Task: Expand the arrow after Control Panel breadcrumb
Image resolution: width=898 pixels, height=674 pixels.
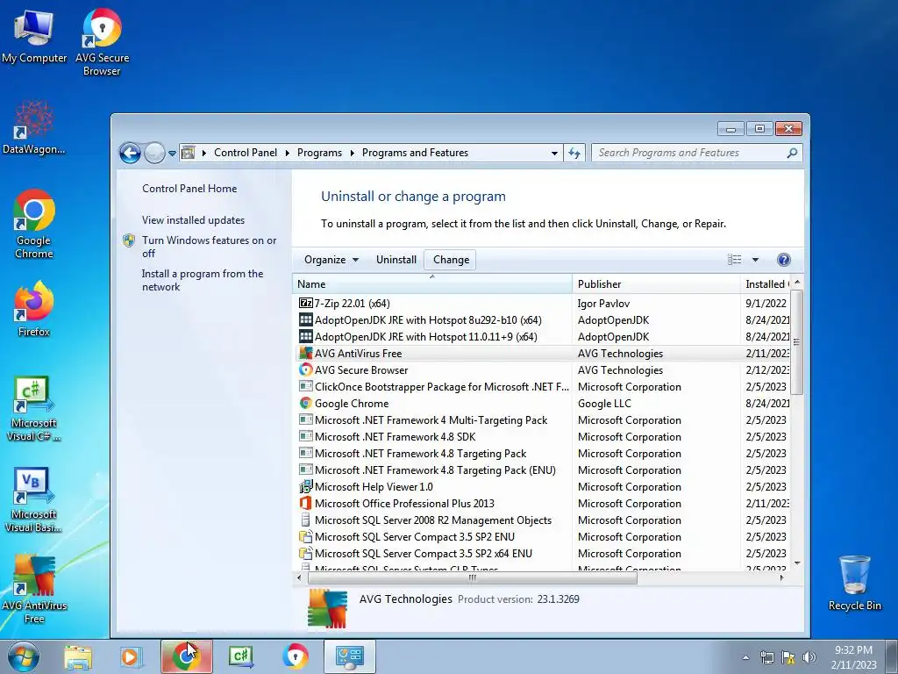Action: coord(287,153)
